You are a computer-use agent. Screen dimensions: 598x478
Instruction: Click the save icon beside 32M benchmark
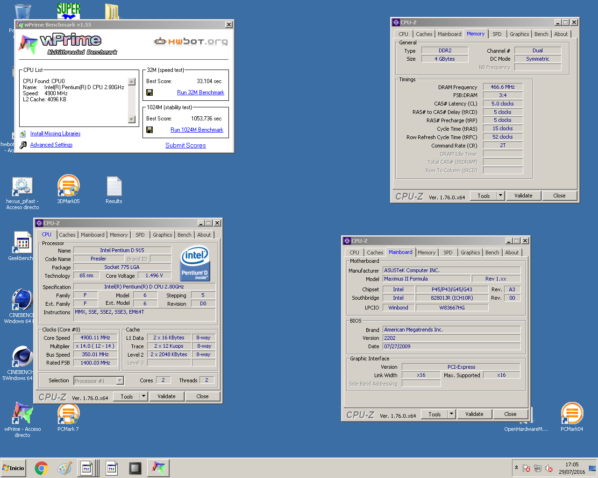149,92
